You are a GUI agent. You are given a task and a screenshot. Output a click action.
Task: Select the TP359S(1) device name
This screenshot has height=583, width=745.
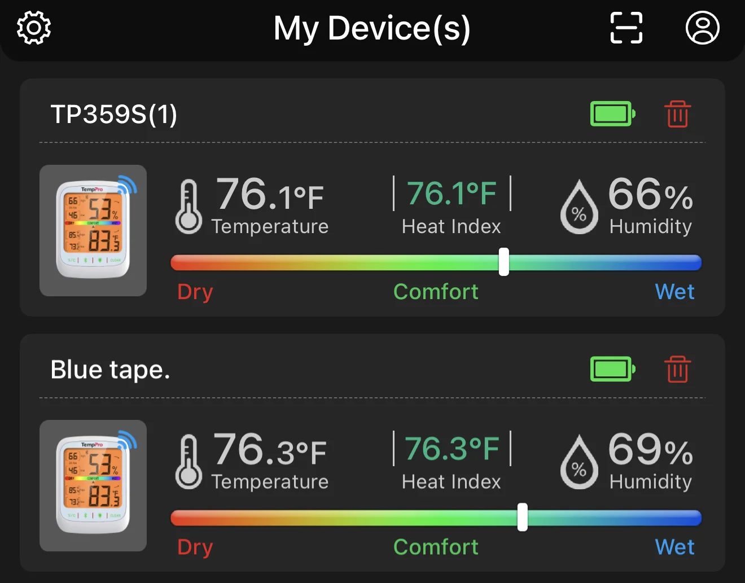(x=114, y=114)
